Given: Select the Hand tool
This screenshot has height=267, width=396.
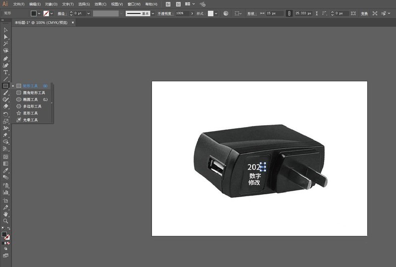Looking at the screenshot, I should coord(6,214).
